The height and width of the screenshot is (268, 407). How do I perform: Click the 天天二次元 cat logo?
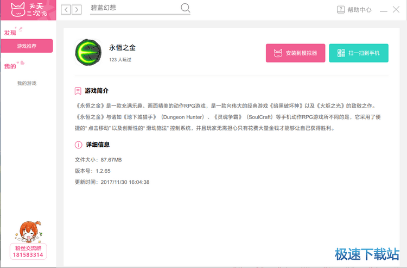point(29,9)
